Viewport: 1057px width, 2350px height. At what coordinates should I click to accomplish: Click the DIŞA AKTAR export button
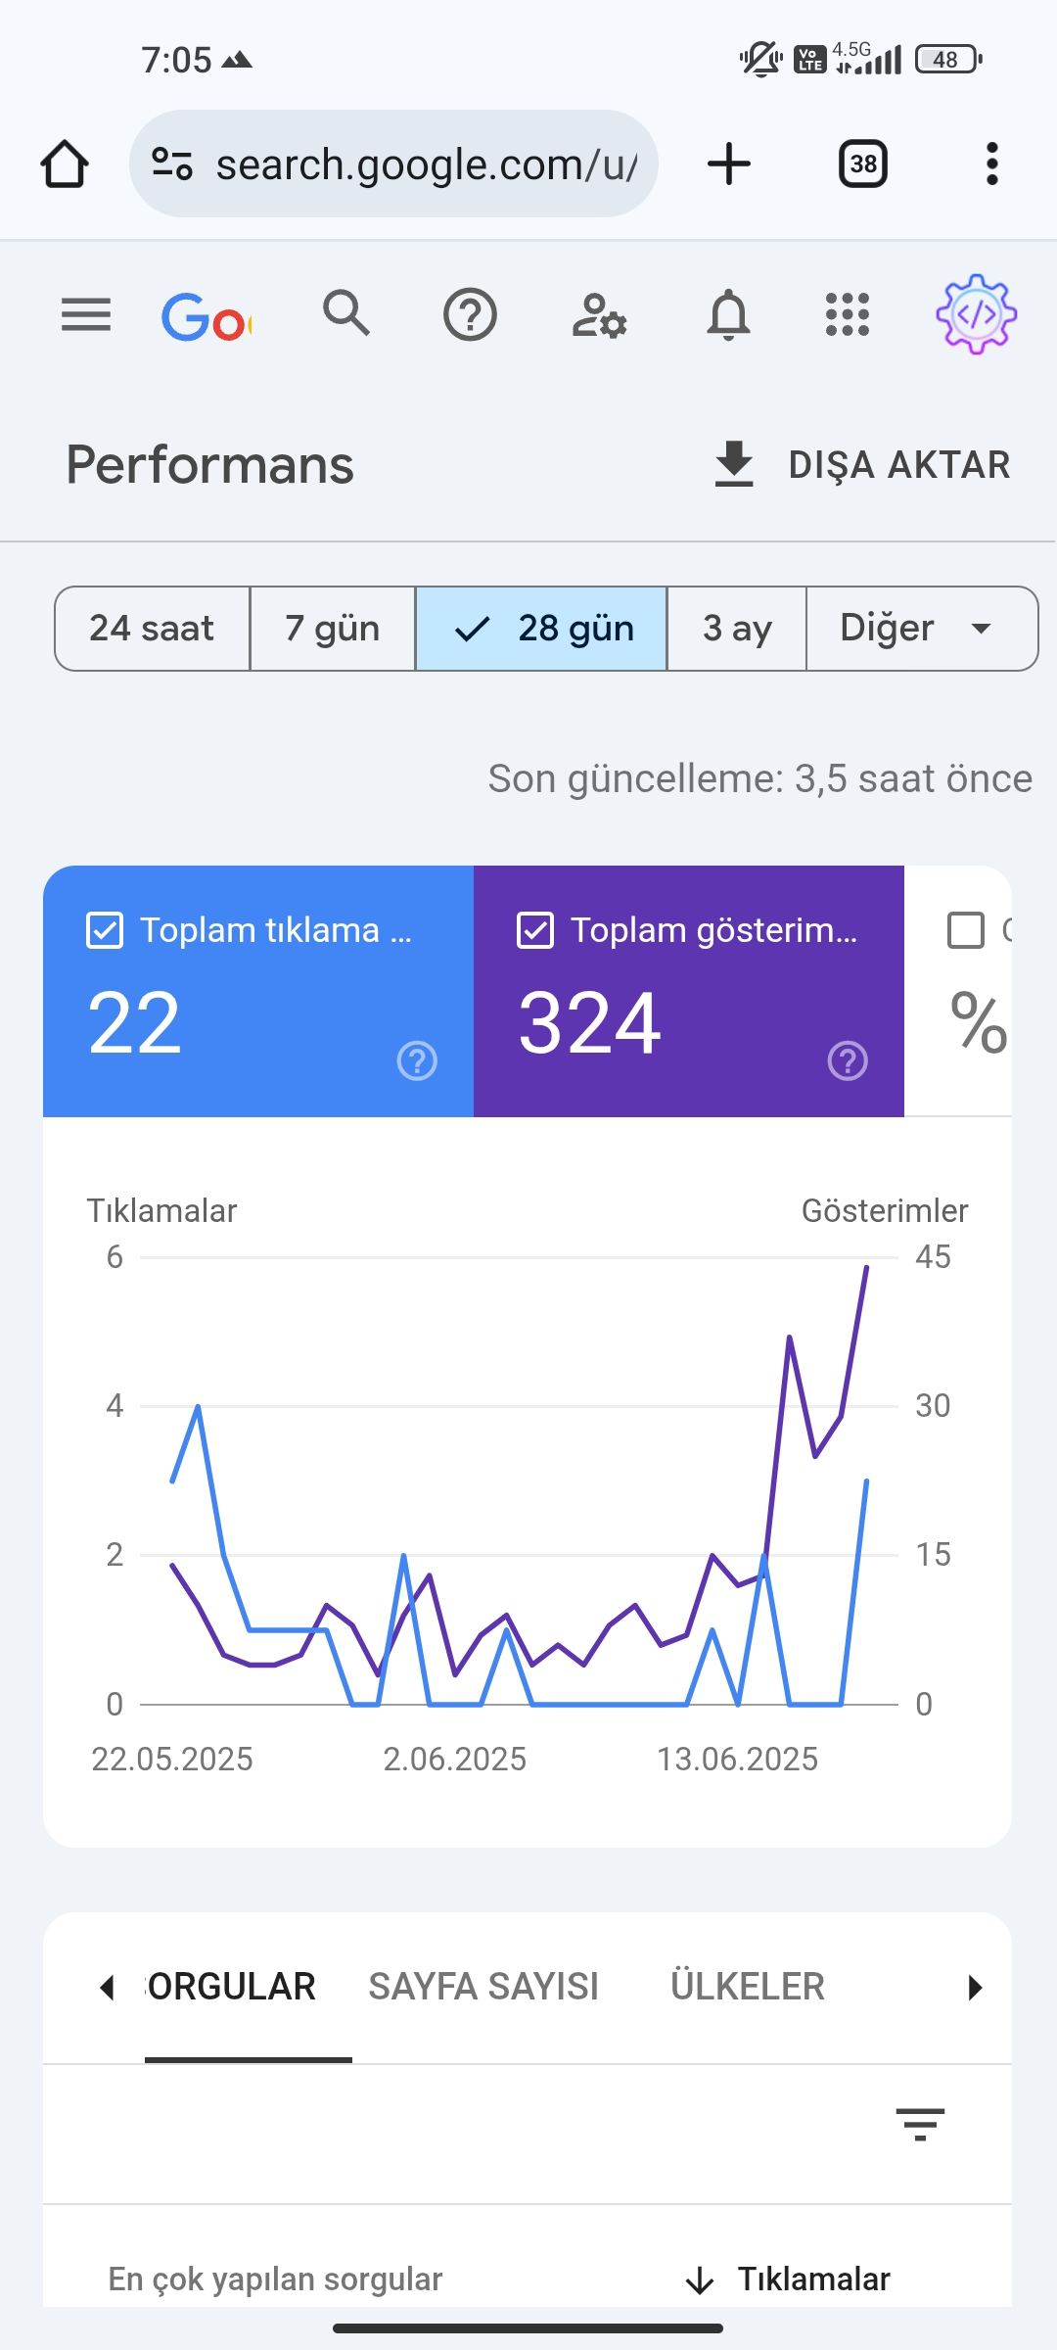click(862, 464)
